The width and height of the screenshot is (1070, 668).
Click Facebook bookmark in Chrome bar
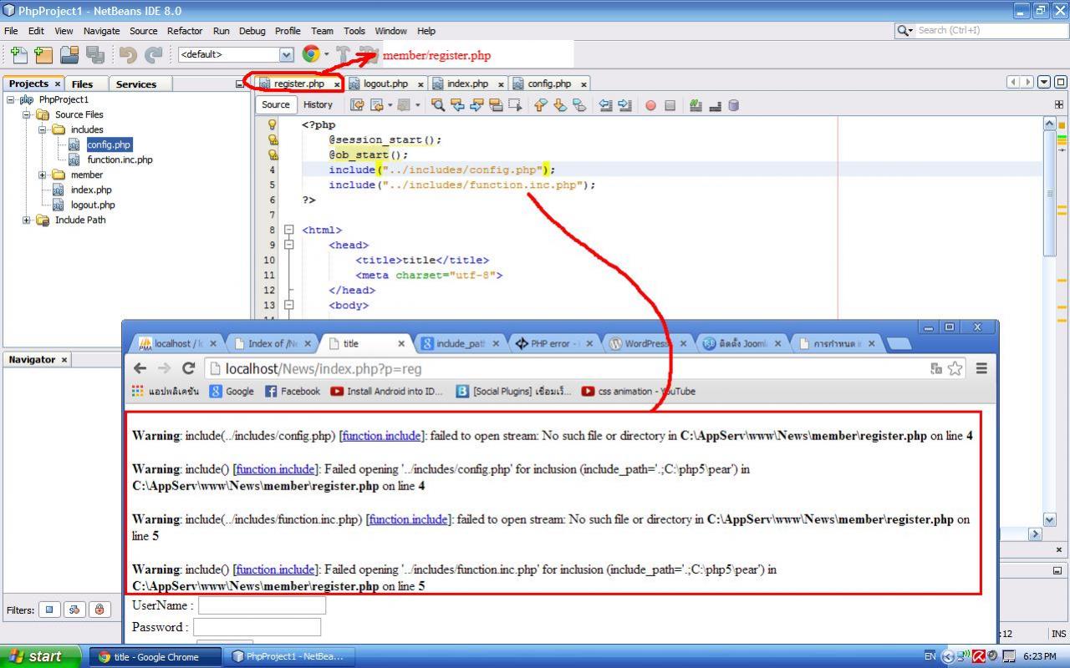(293, 391)
